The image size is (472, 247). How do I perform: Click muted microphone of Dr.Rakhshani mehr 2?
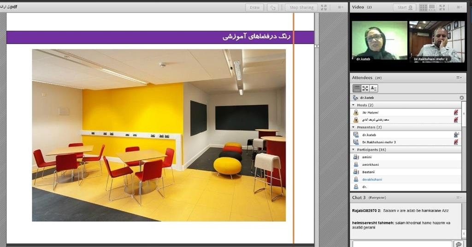coord(456,142)
